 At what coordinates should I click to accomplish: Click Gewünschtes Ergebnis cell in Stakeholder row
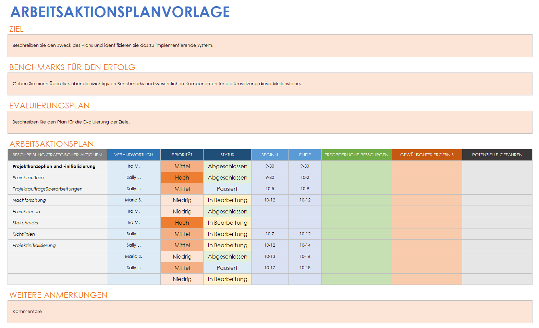[427, 223]
